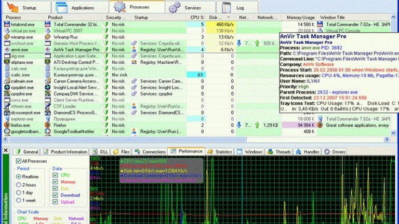
Task: Click the Firefox window title icon
Action: [x=320, y=125]
